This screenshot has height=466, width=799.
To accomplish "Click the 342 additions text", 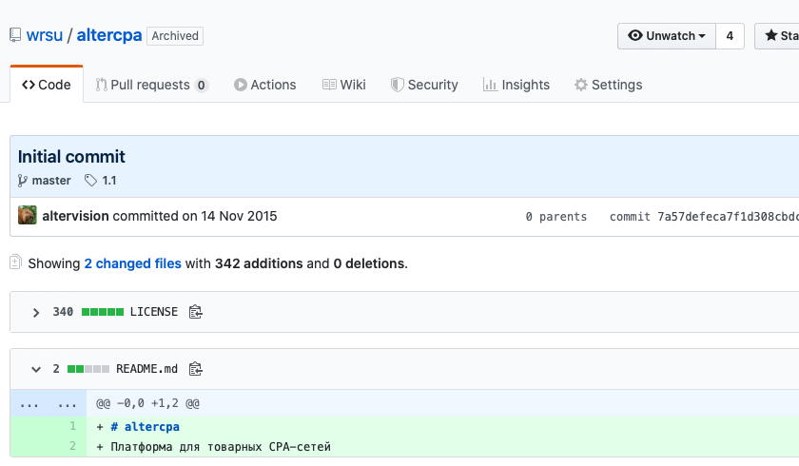I will coord(259,263).
